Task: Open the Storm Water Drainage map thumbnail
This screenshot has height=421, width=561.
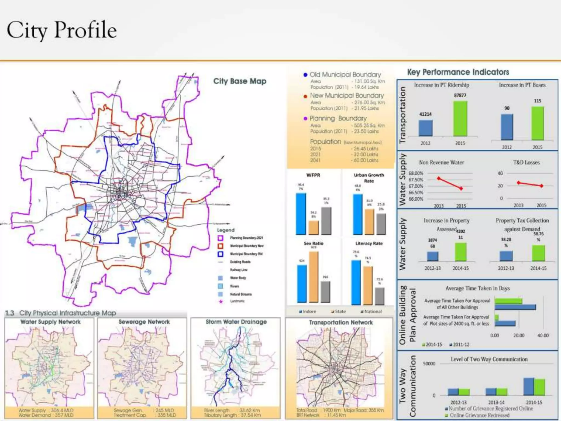Action: click(x=236, y=368)
